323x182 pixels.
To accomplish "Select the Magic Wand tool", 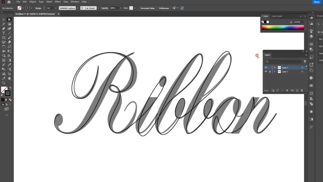I will click(x=4, y=24).
